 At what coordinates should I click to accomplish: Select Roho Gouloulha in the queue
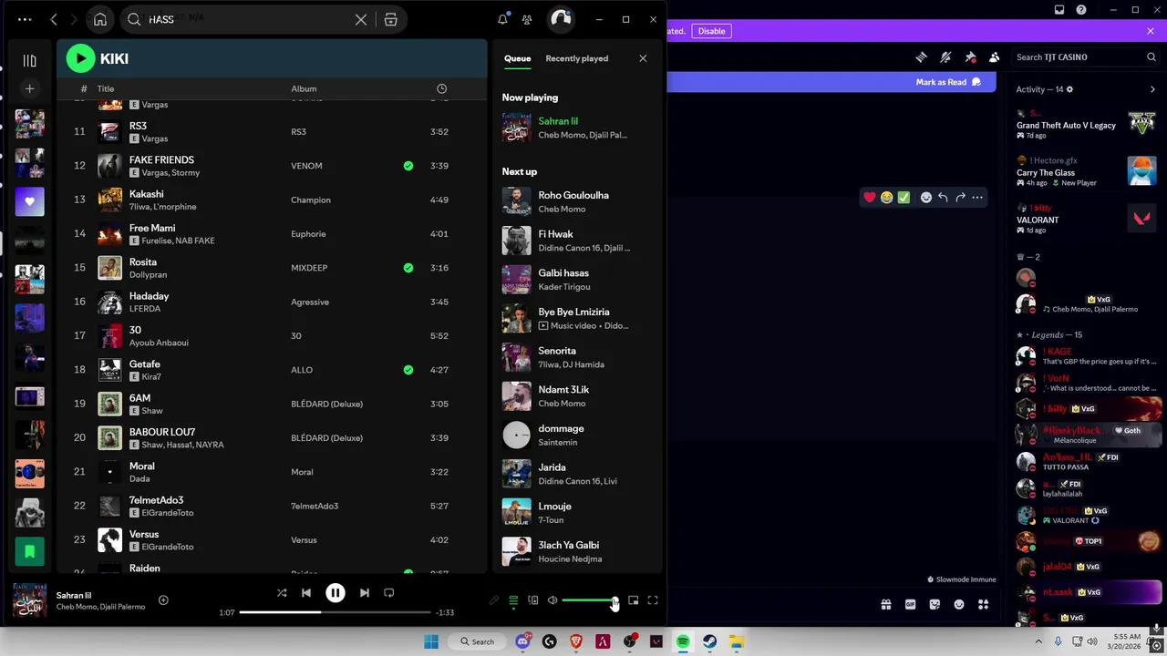(x=576, y=201)
